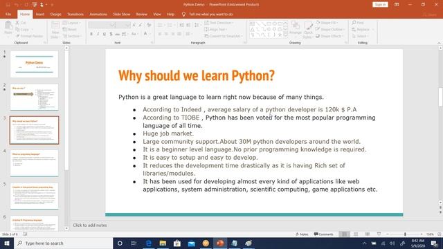Switch to the Transitions tab
Viewport: 443px width, 249px height.
75,14
